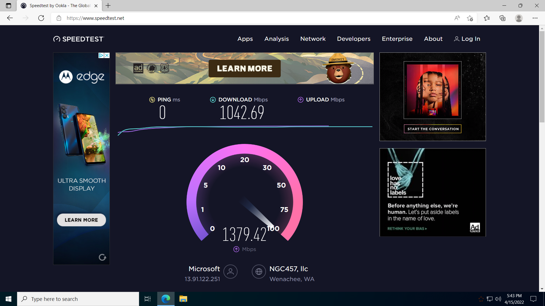This screenshot has height=306, width=545.
Task: Open the vertical tabs menu icon
Action: coord(9,6)
